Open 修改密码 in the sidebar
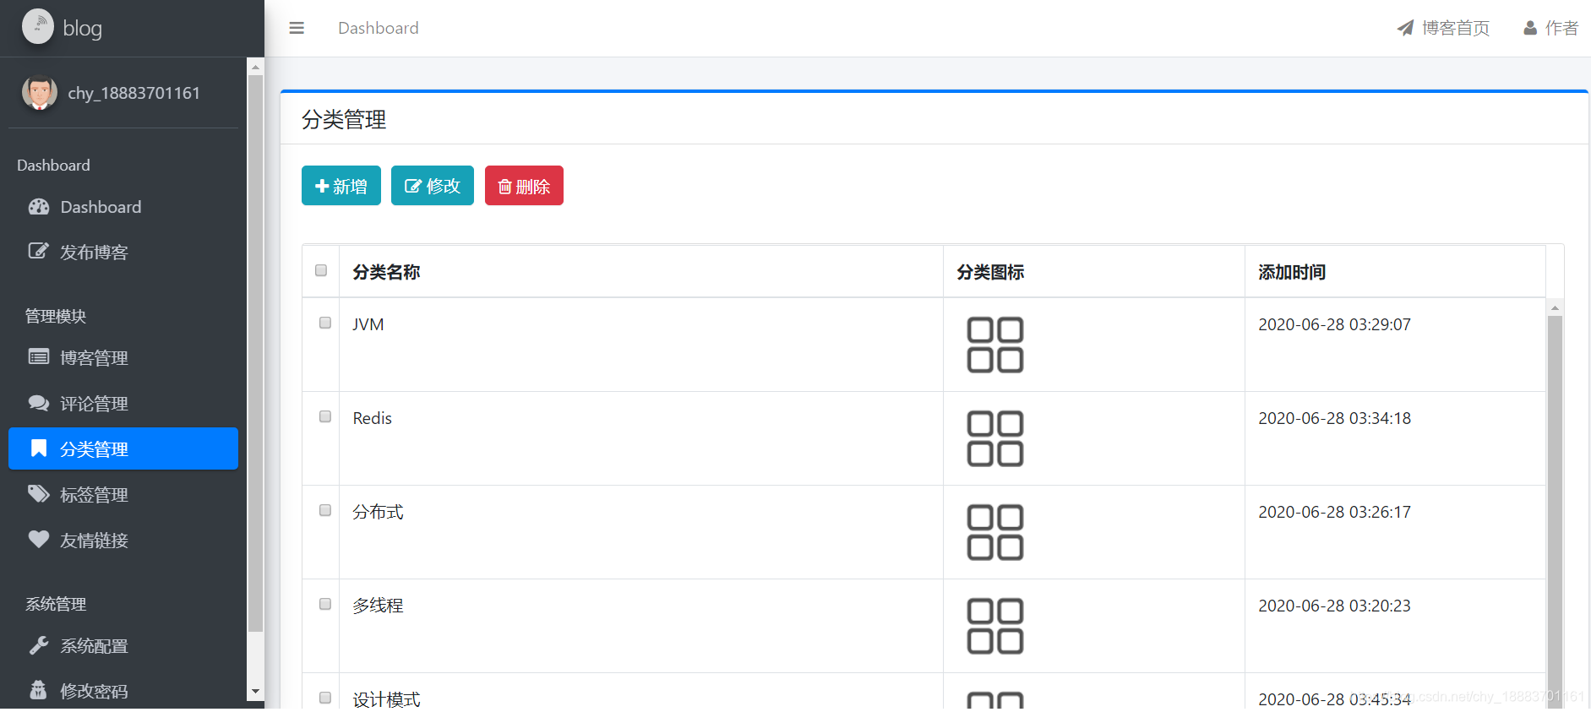 point(123,691)
